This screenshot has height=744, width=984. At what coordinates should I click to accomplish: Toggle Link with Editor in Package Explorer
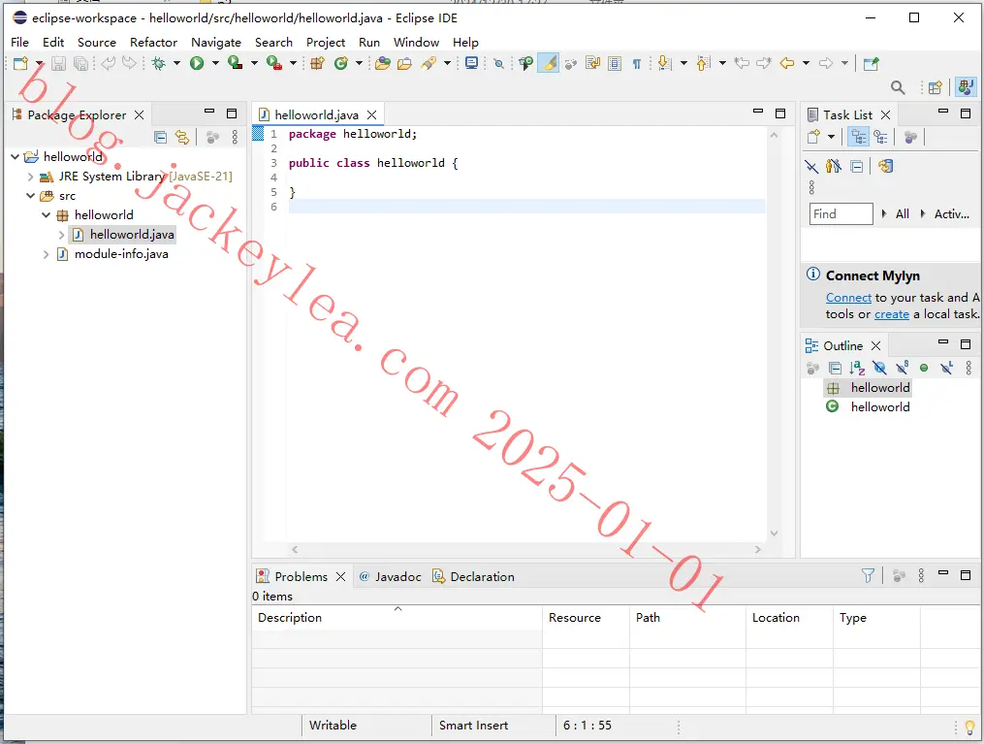click(182, 137)
